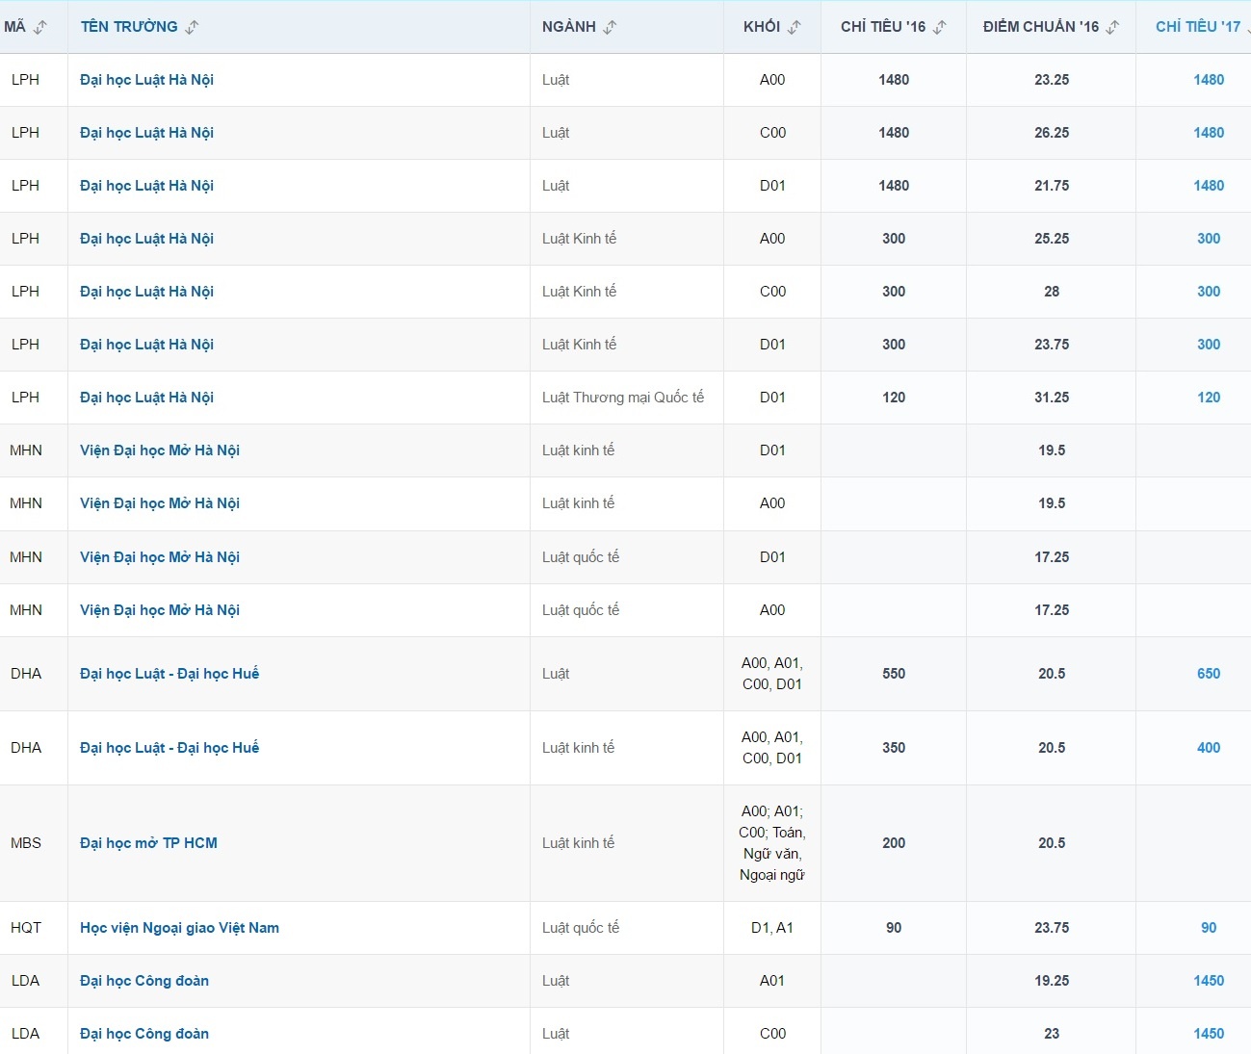Visit Học viện Ngoại giao Việt Nam link
This screenshot has height=1054, width=1251.
coord(179,928)
